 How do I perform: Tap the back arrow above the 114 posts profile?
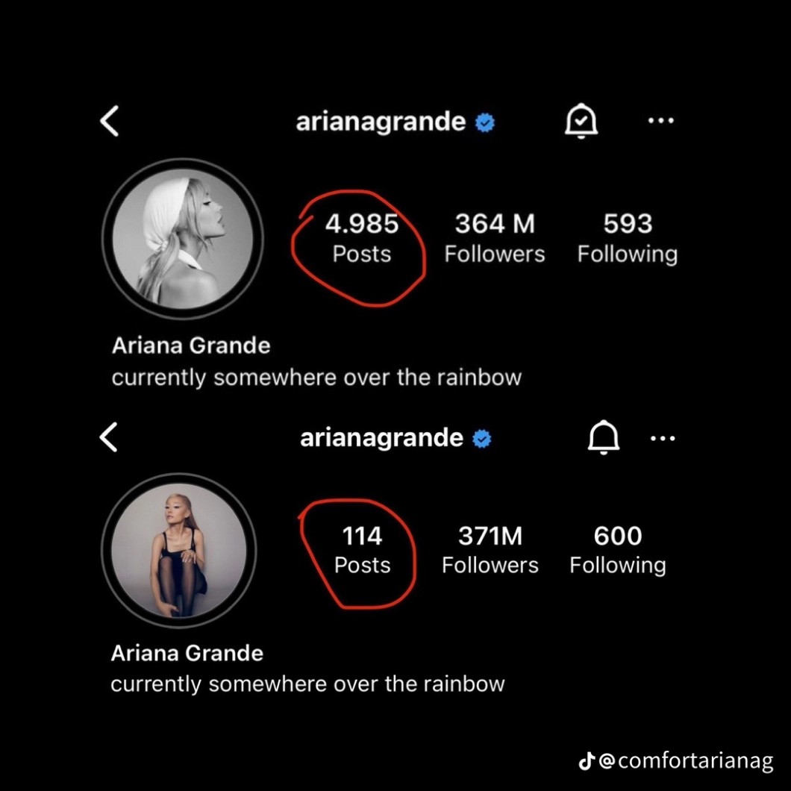pos(109,437)
